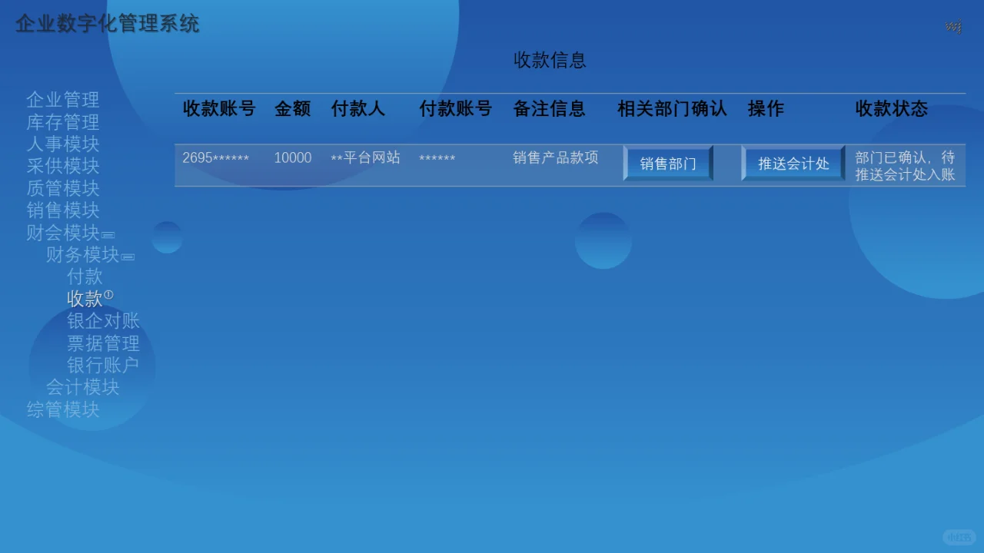Click the 企业数字化管理系统 title
984x553 pixels.
click(x=108, y=24)
